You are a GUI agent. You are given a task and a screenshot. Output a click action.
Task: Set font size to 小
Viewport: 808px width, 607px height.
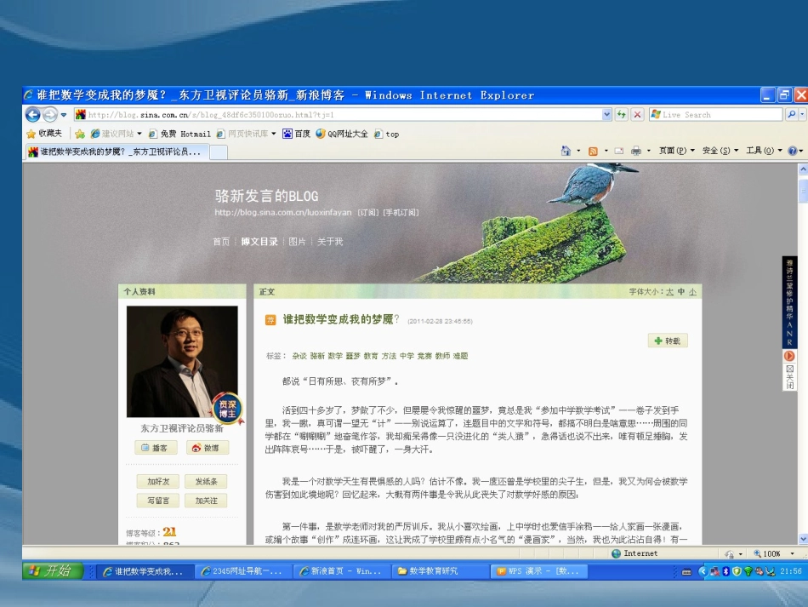click(x=692, y=292)
